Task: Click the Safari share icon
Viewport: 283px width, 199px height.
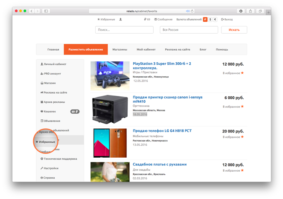Action: click(x=251, y=11)
